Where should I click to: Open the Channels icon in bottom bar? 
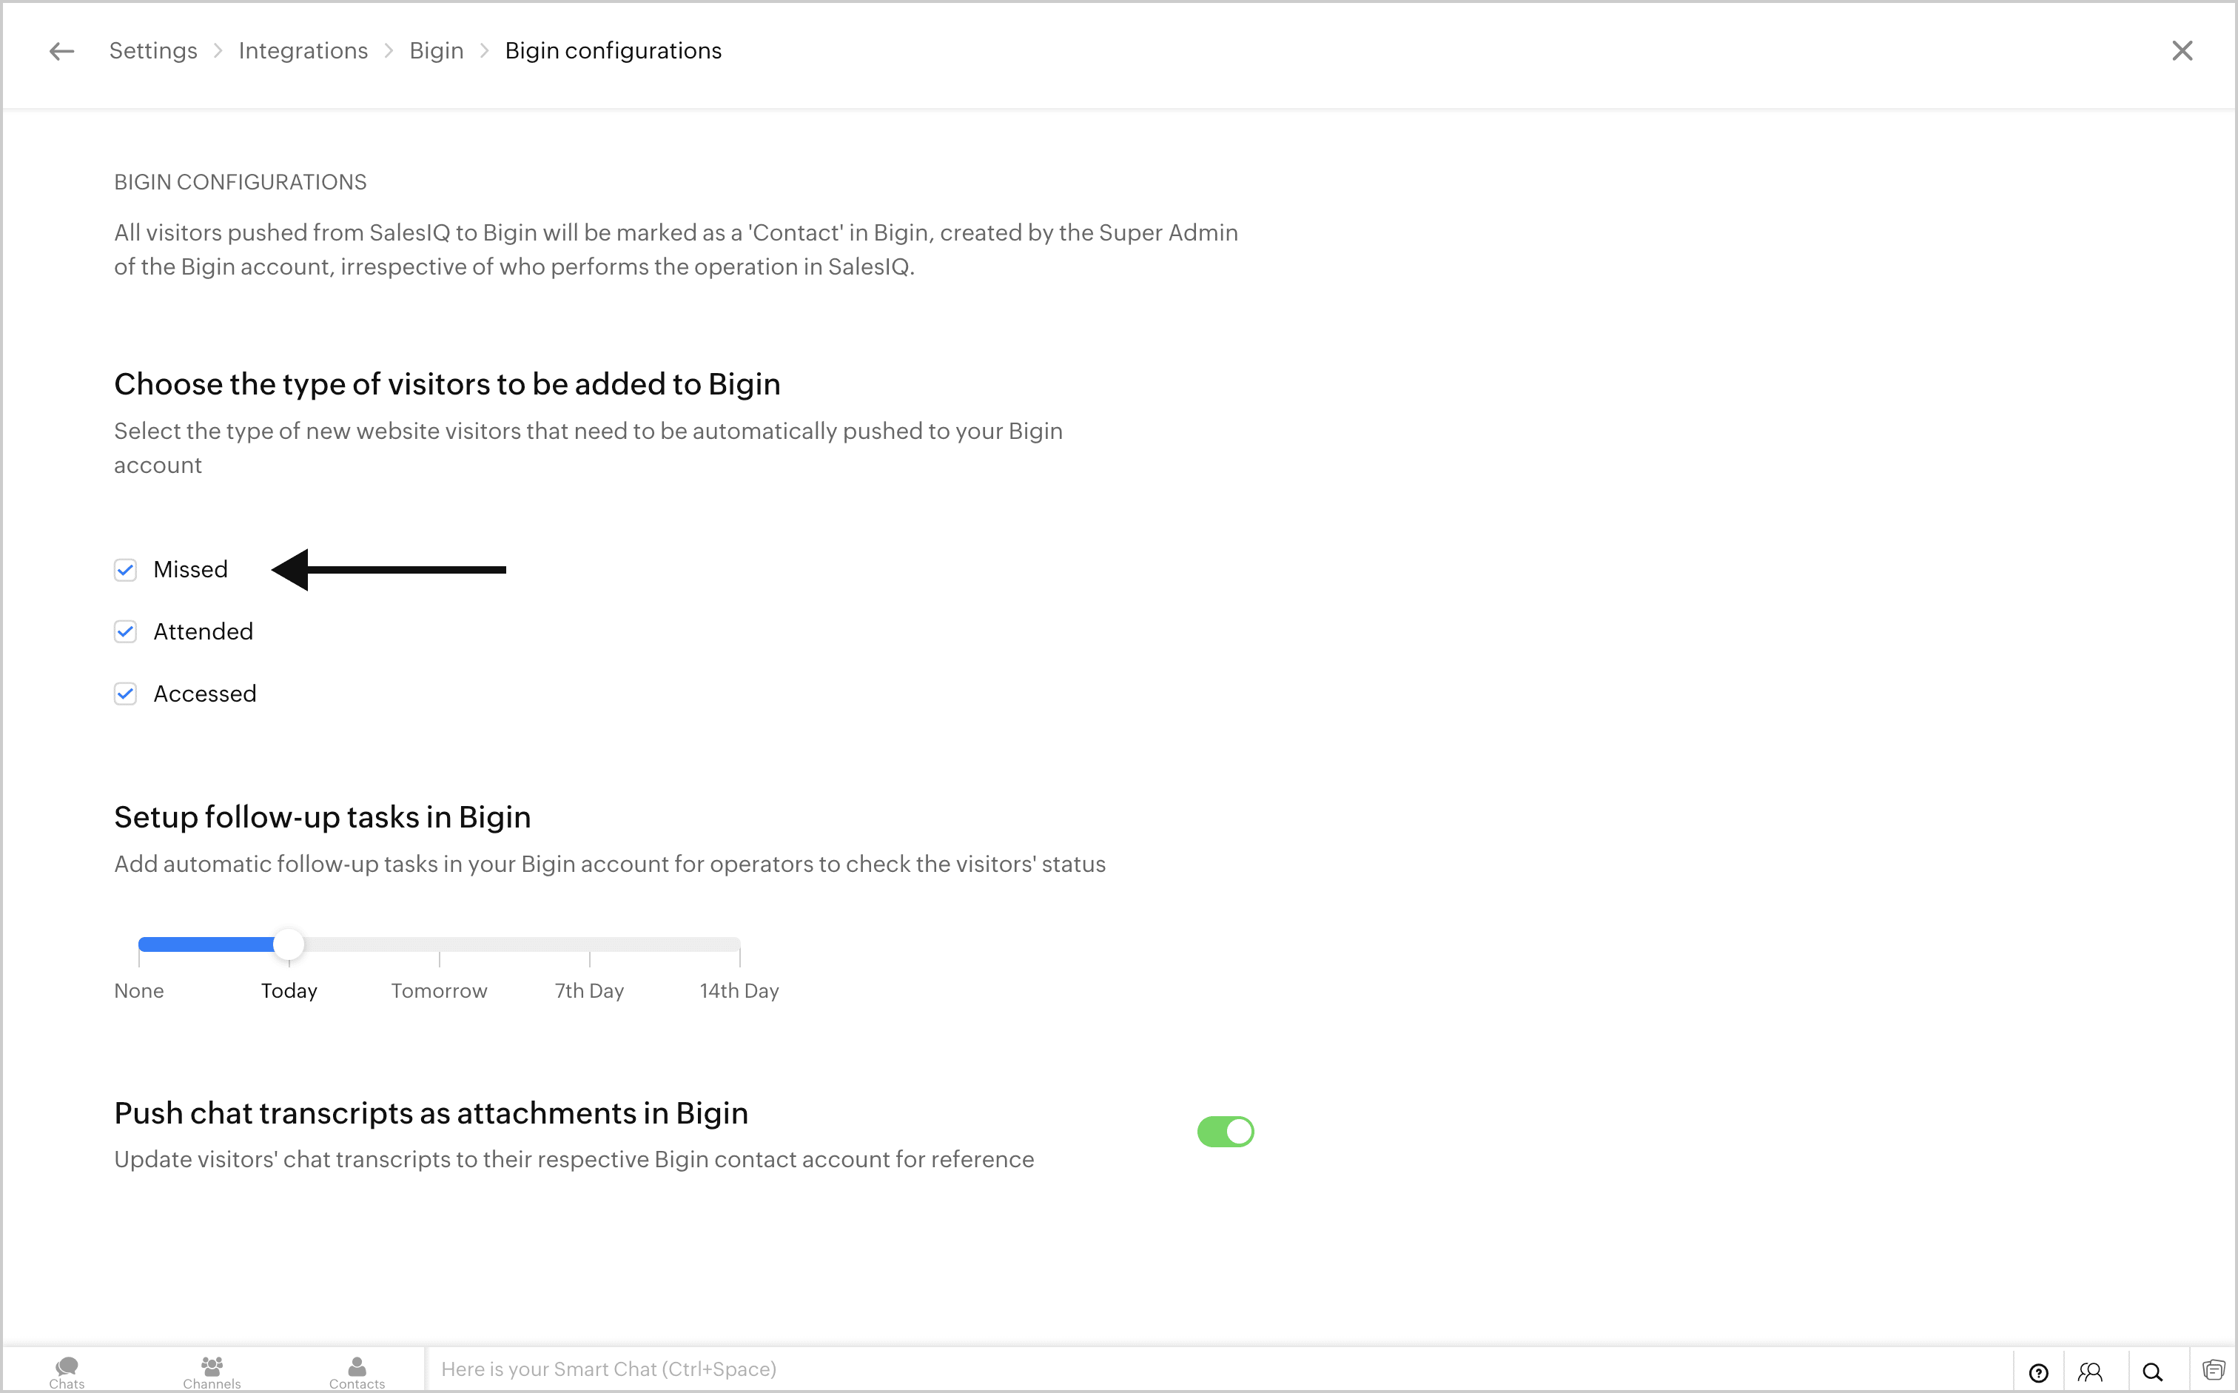pos(212,1372)
